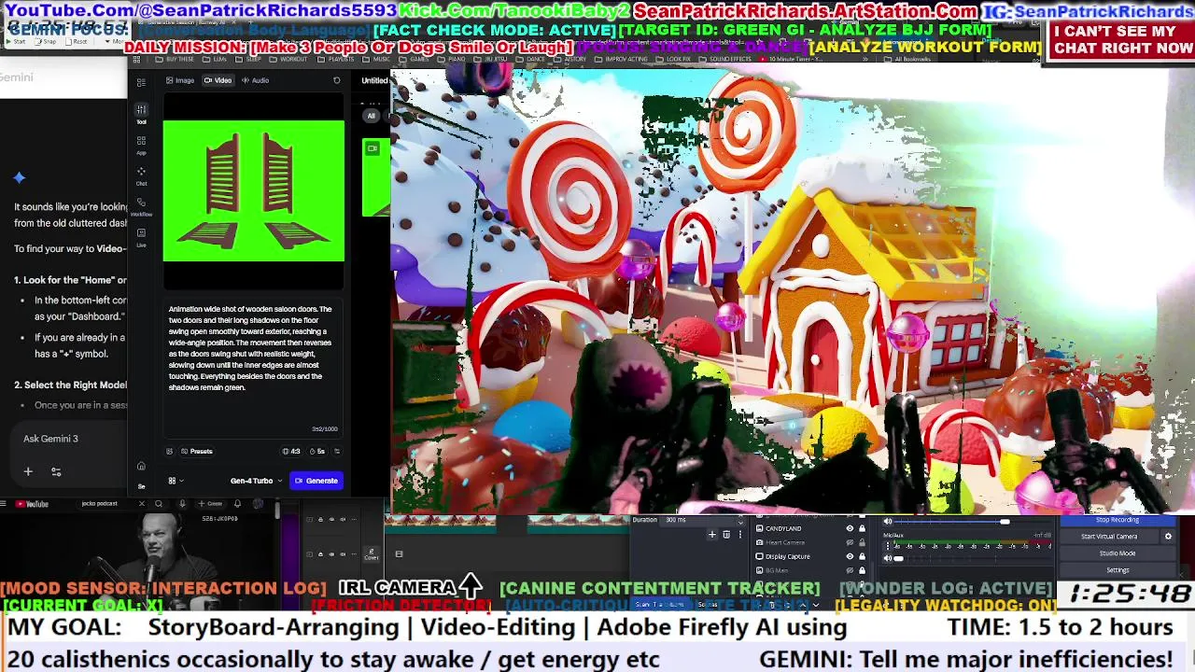The image size is (1195, 672).
Task: Open the 5s duration selector
Action: point(317,451)
